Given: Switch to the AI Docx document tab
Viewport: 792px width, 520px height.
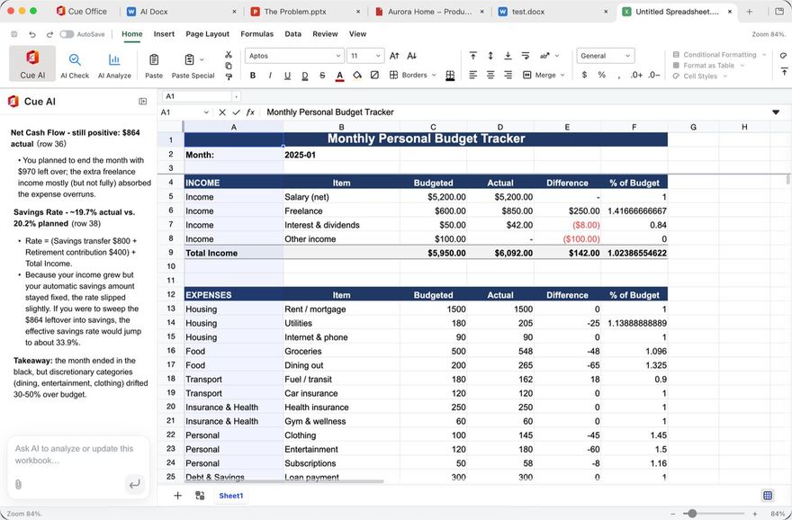Looking at the screenshot, I should tap(182, 11).
